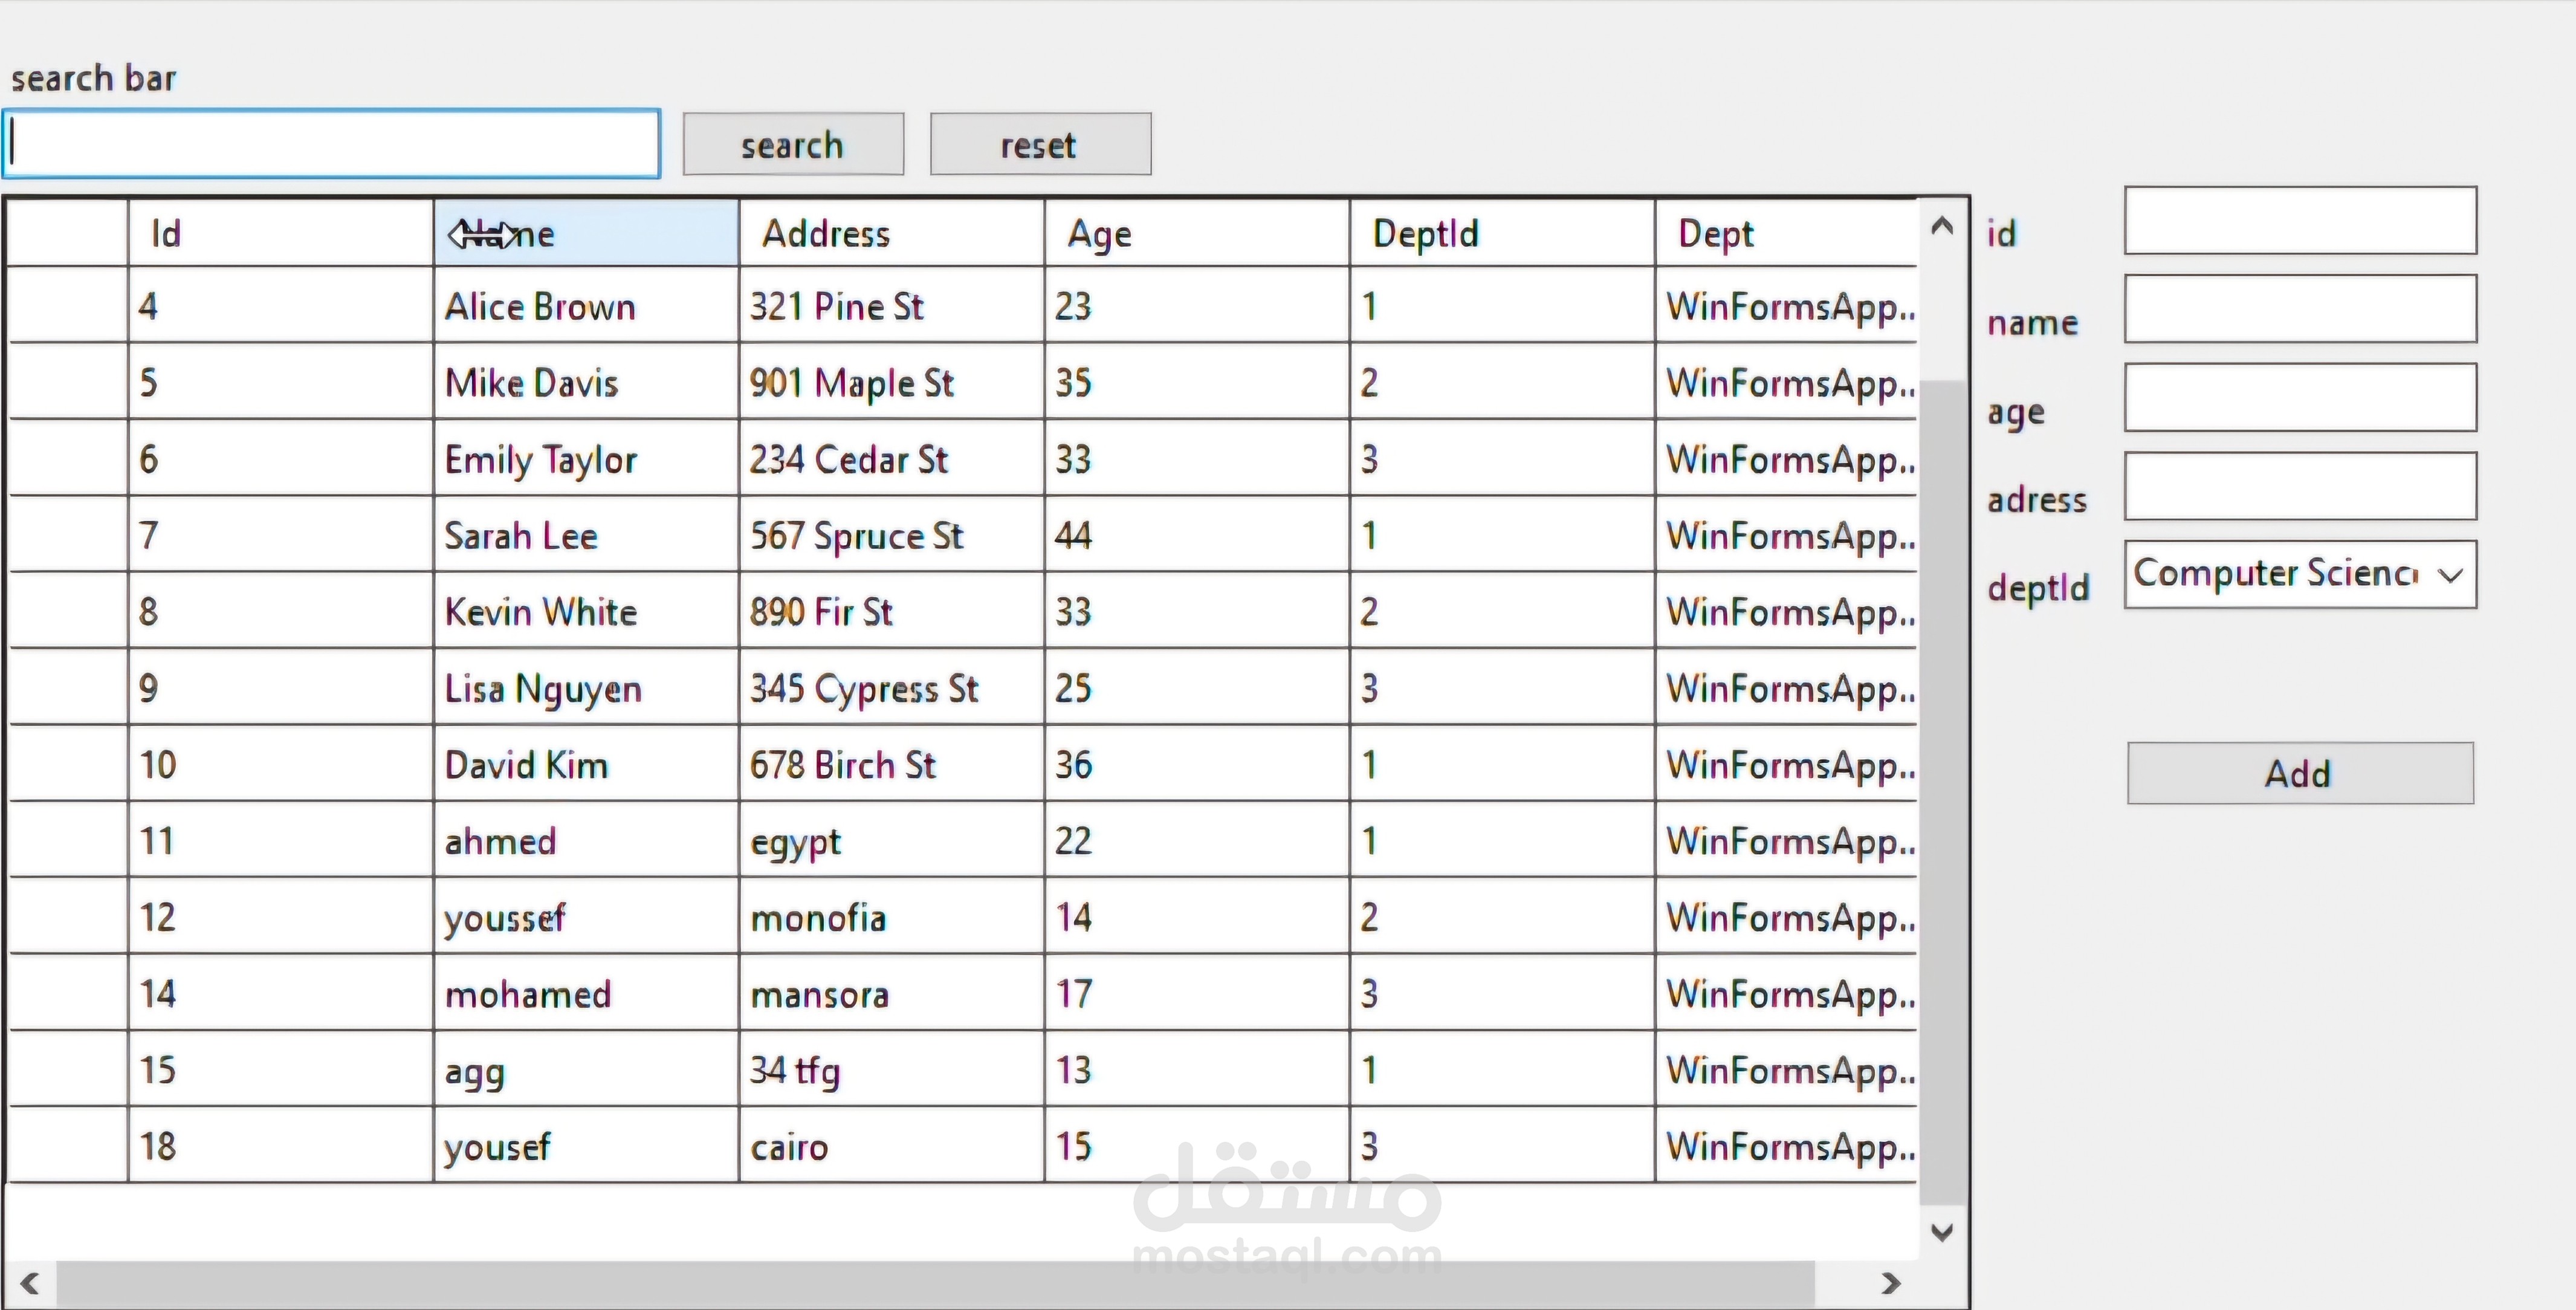This screenshot has width=2576, height=1310.
Task: Click the horizontal scroll right arrow
Action: tap(1890, 1283)
